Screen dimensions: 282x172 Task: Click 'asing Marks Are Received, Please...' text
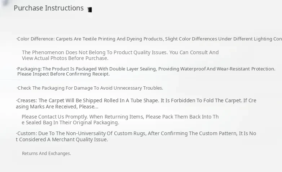point(57,107)
